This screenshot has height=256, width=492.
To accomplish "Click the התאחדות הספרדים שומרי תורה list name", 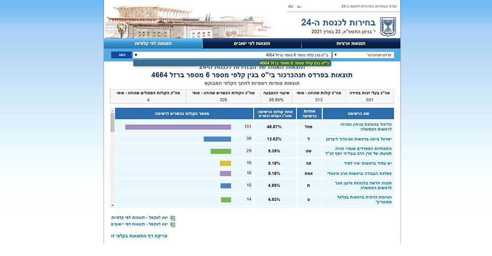I will (x=359, y=151).
